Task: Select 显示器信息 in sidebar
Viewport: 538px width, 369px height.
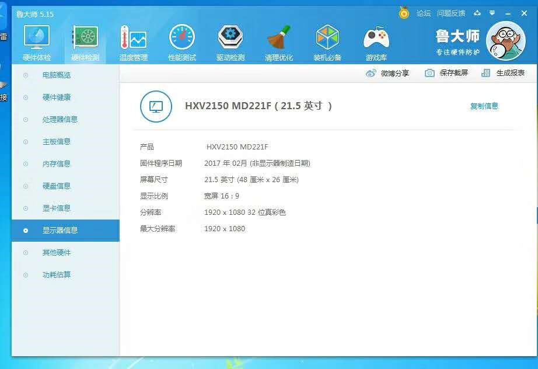Action: pyautogui.click(x=65, y=230)
